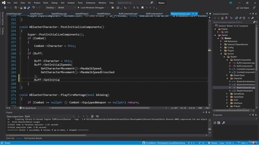Click the green Start debugging play icon

point(79,8)
